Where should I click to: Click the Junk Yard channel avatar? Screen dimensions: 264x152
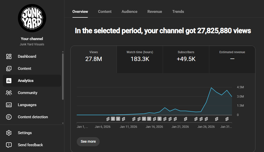32,18
